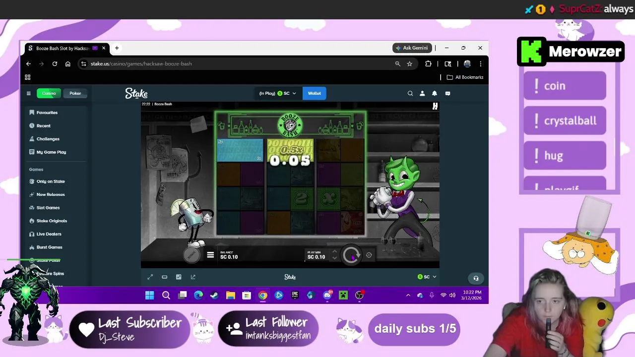
Task: Open Minecraft from the taskbar
Action: 343,296
